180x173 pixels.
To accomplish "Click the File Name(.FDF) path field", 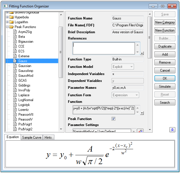I will [128, 25].
